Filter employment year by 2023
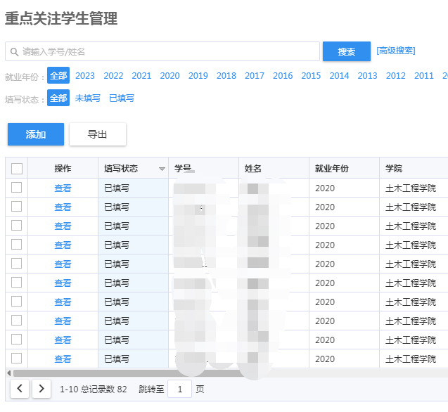Viewport: 448px width, 412px height. 85,76
